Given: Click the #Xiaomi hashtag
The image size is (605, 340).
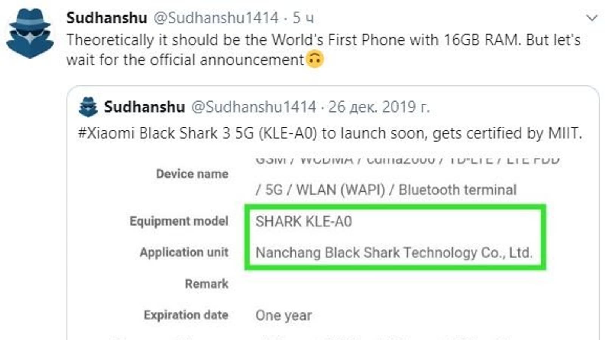Looking at the screenshot, I should [x=106, y=133].
